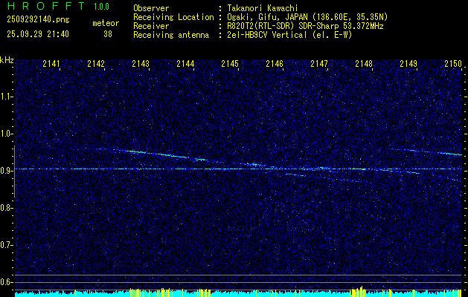Click the Receiving antenna label

(x=171, y=35)
